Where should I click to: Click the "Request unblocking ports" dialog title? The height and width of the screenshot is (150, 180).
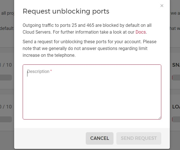pyautogui.click(x=66, y=11)
